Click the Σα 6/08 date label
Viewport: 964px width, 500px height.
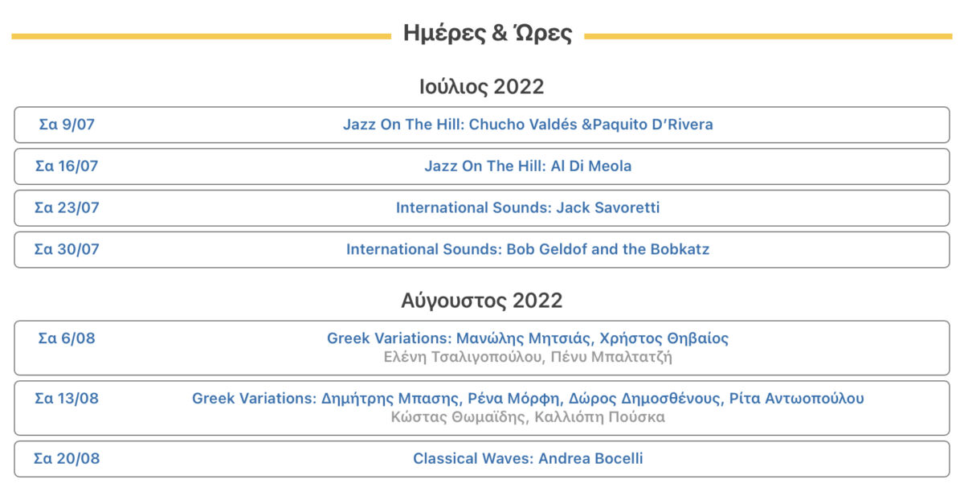click(x=67, y=338)
